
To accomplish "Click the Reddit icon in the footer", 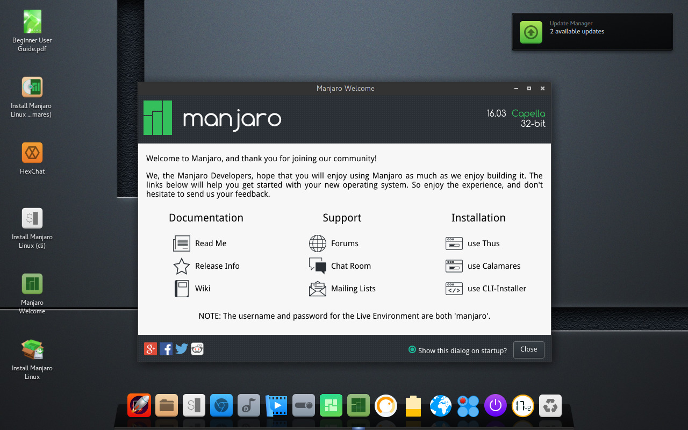I will pos(197,349).
